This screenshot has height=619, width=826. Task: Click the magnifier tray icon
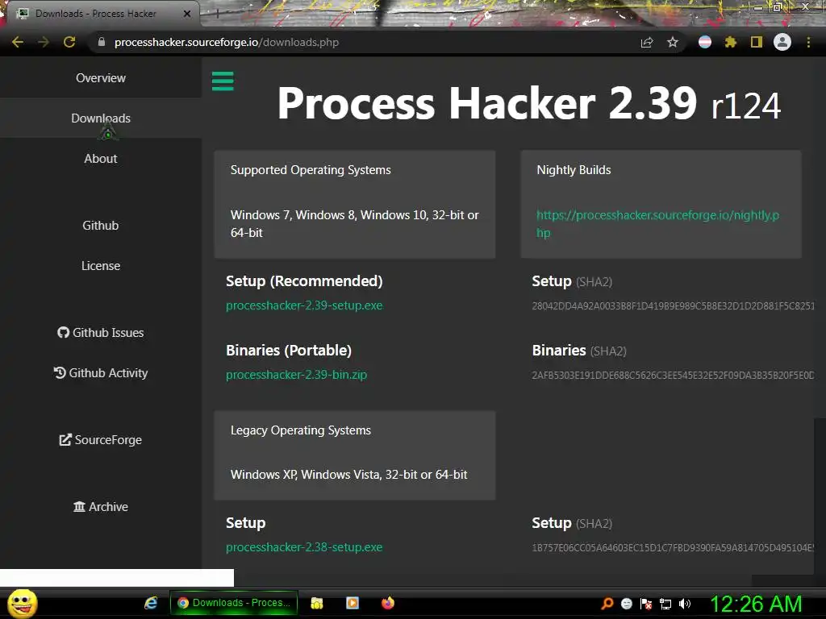[607, 603]
